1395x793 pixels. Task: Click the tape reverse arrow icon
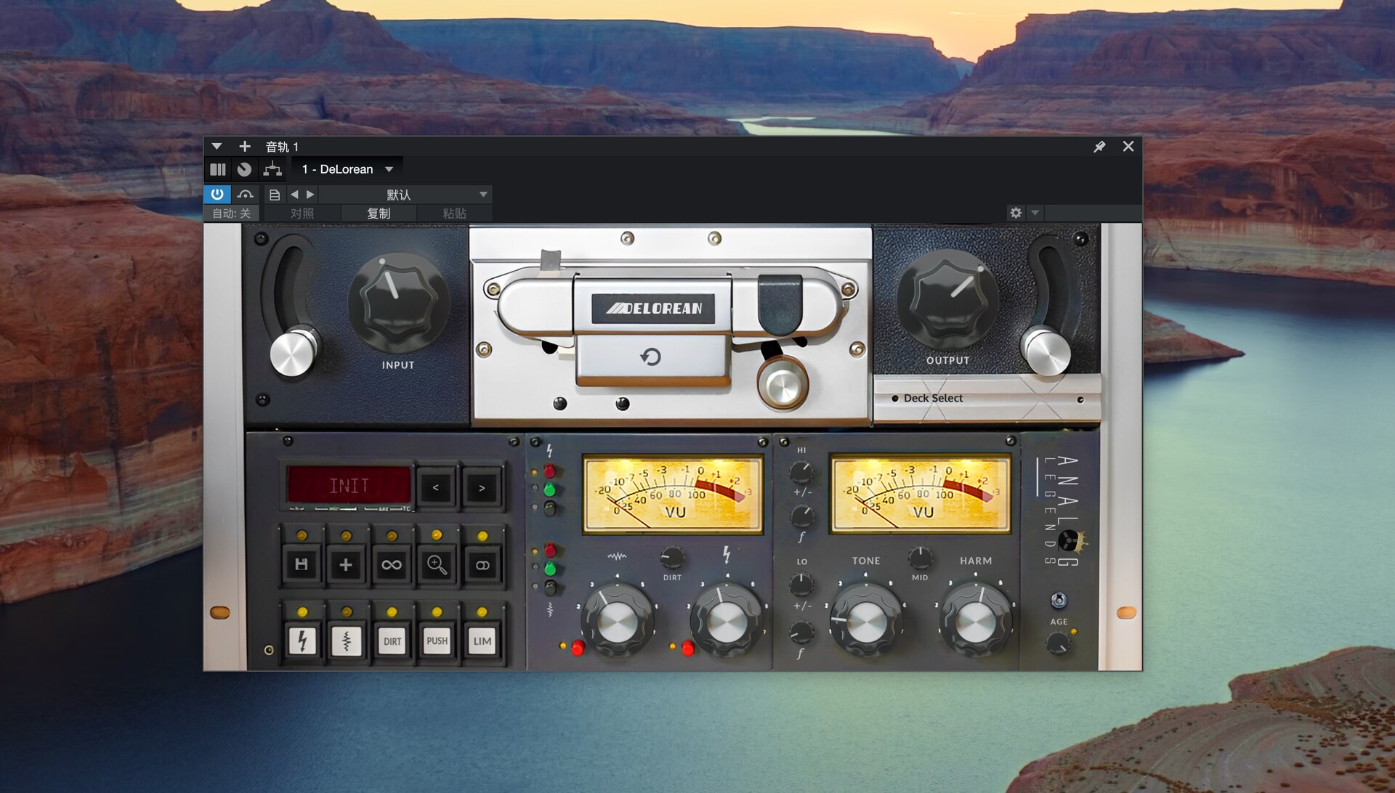pos(650,357)
